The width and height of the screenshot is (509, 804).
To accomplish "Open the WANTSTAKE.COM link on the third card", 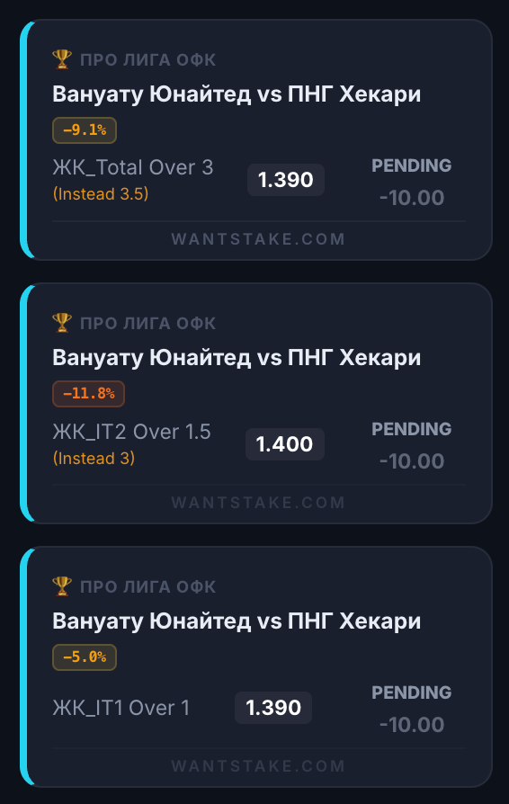I will coord(258,766).
